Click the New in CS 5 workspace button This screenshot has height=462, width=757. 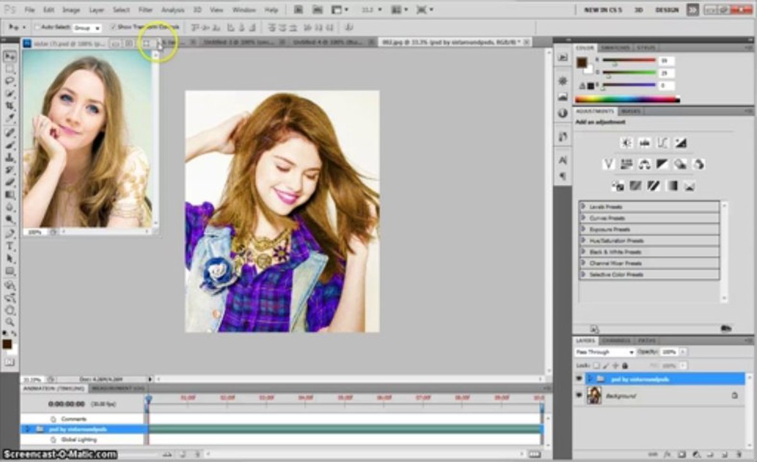[603, 10]
